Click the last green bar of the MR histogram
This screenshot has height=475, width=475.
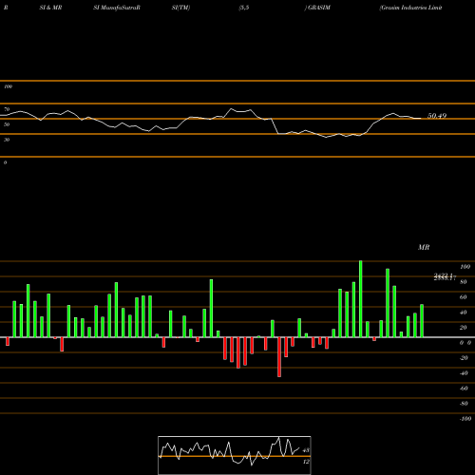(x=422, y=321)
